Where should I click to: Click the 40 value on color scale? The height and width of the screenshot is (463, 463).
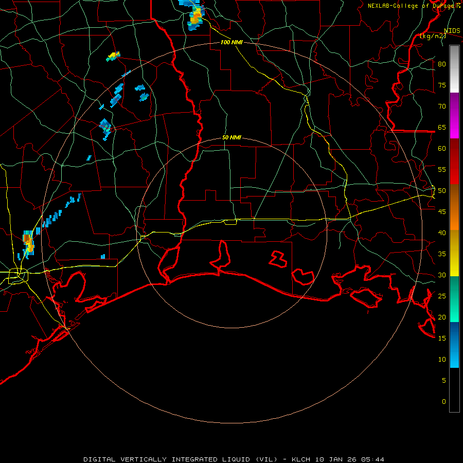coord(442,233)
